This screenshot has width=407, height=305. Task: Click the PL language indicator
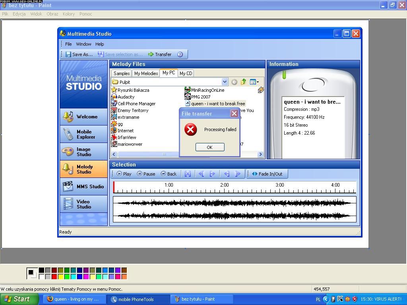coord(318,299)
